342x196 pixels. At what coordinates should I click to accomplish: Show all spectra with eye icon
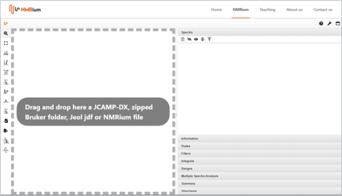196,40
